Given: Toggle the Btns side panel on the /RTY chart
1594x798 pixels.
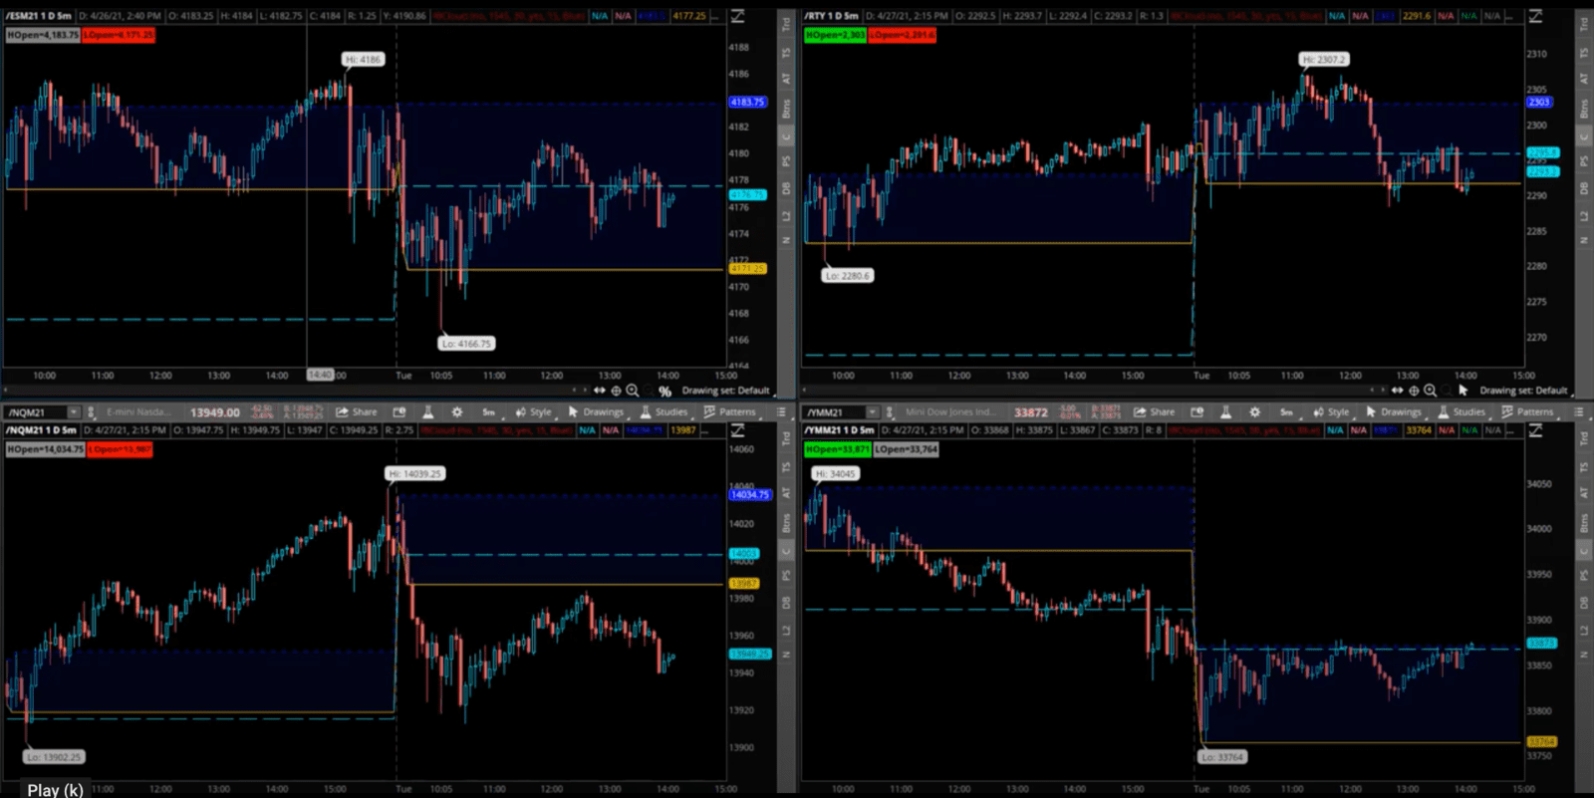Looking at the screenshot, I should (1584, 107).
